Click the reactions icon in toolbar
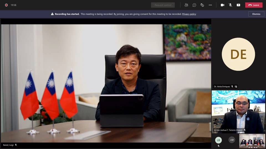This screenshot has height=149, width=266. (202, 5)
